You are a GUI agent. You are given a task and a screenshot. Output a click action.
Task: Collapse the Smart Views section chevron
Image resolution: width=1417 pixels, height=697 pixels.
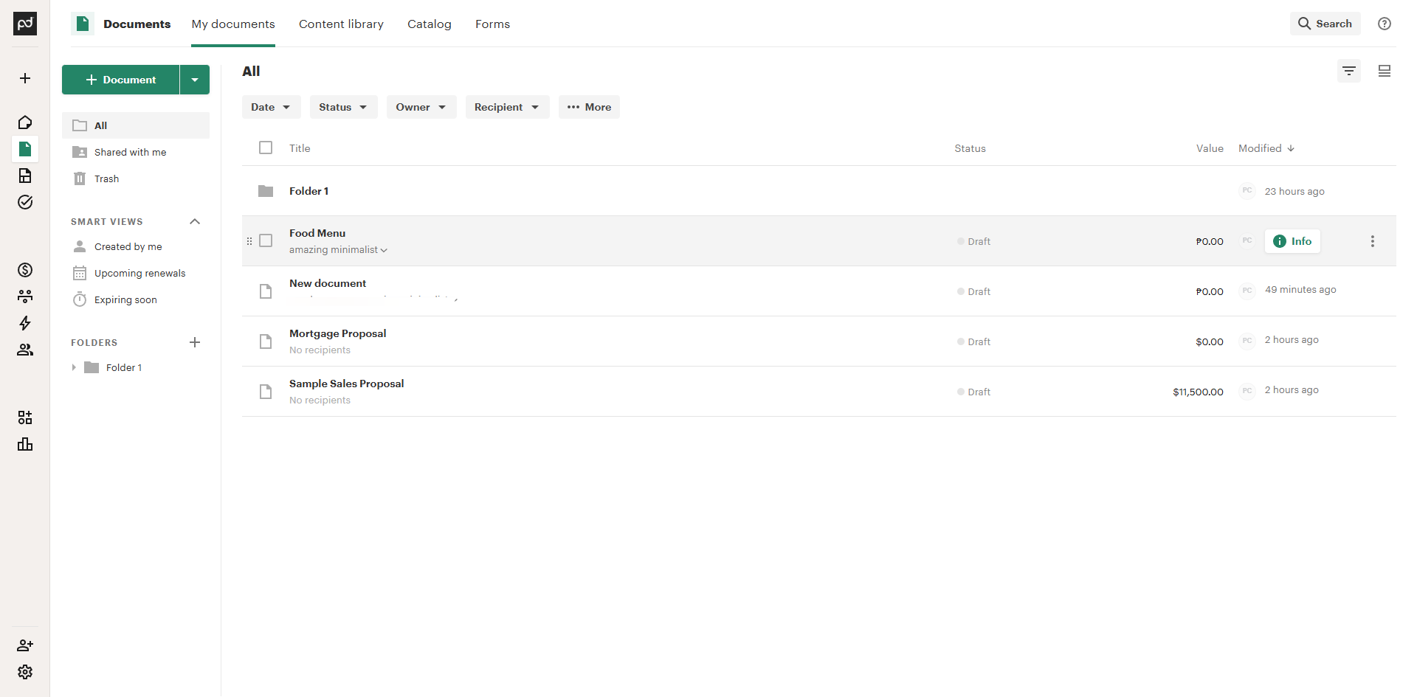[x=195, y=221]
